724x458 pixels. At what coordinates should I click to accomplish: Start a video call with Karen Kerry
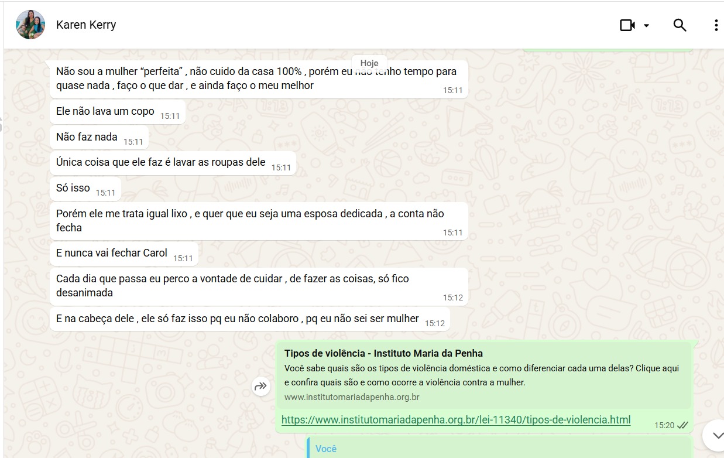coord(627,25)
